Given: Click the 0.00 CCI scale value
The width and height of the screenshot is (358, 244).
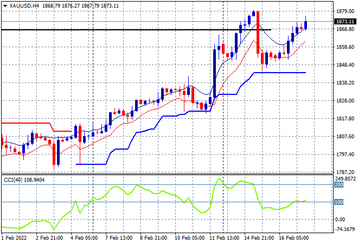Looking at the screenshot, I should click(340, 220).
